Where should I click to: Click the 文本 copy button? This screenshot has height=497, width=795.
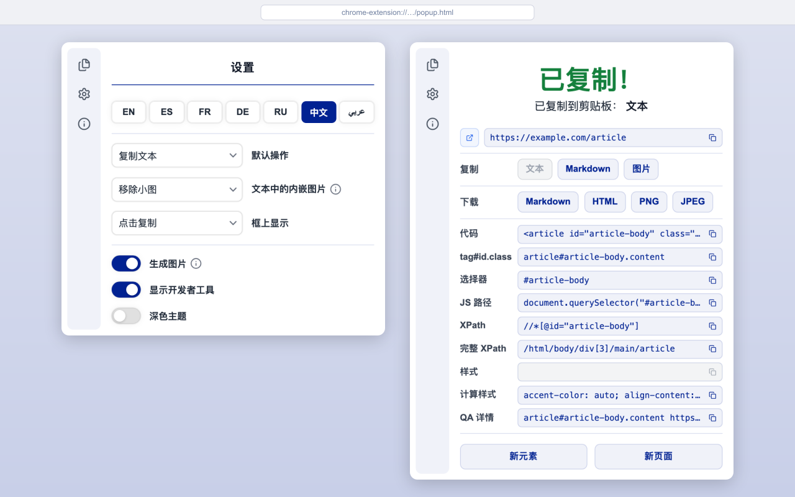click(x=535, y=169)
